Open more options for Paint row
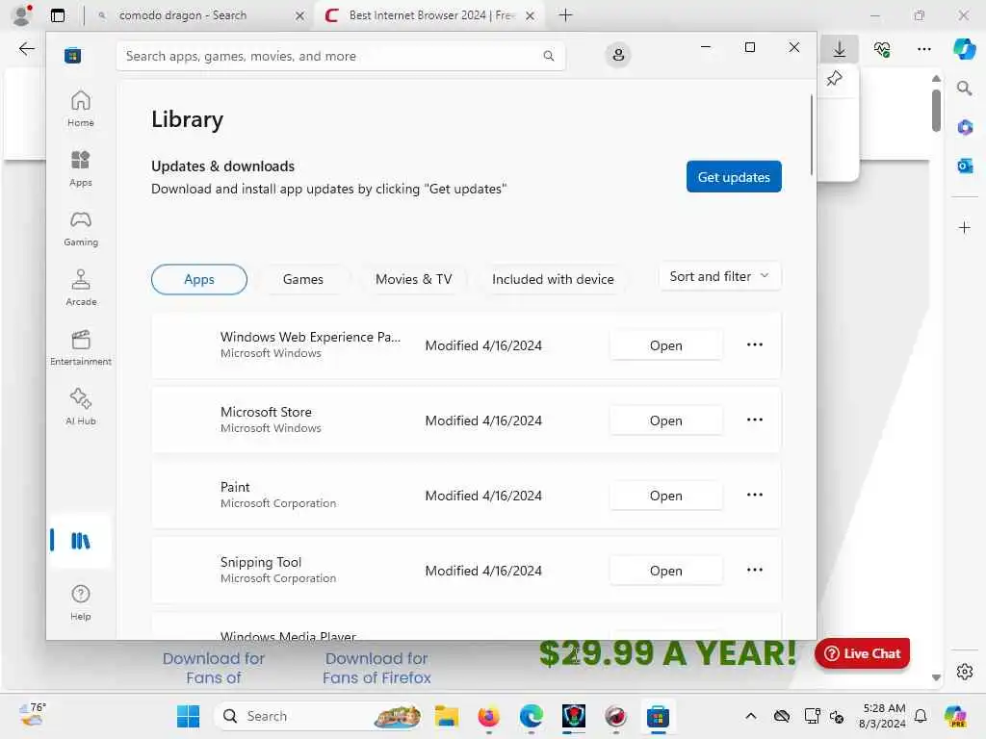 point(755,495)
